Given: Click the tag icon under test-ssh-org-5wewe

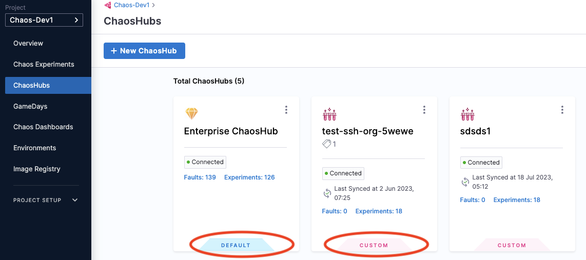Looking at the screenshot, I should pos(326,145).
